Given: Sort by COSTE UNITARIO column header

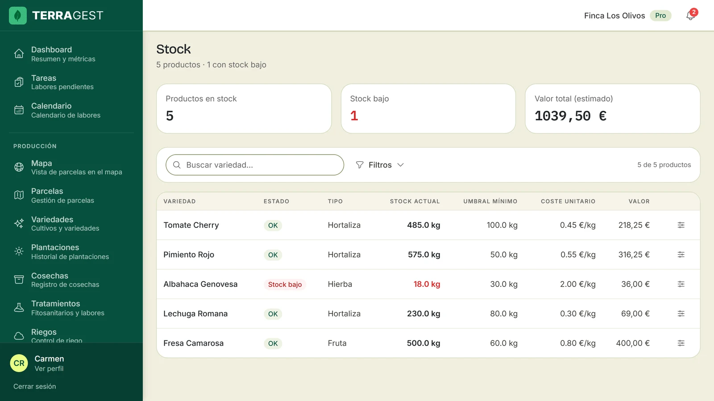Looking at the screenshot, I should (x=568, y=201).
